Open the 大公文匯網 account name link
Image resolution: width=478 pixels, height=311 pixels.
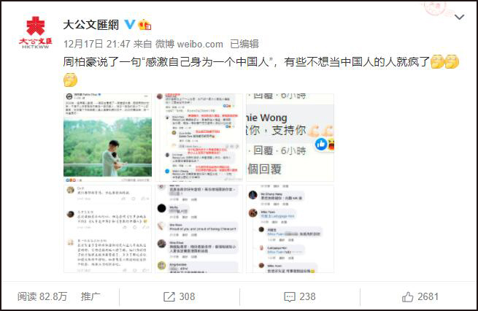[90, 25]
